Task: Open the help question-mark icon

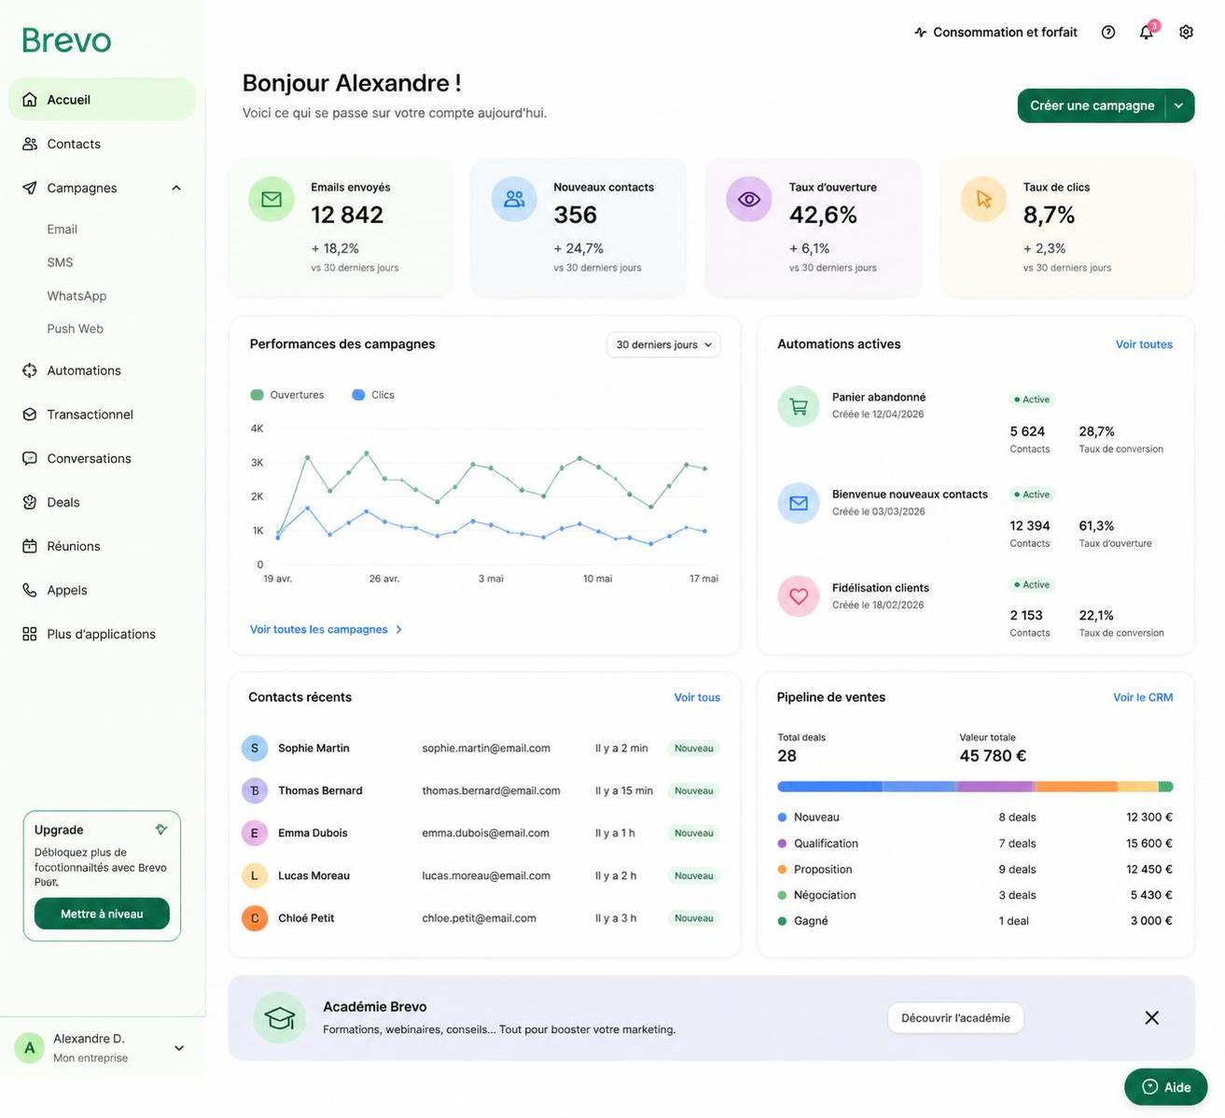Action: pyautogui.click(x=1108, y=32)
